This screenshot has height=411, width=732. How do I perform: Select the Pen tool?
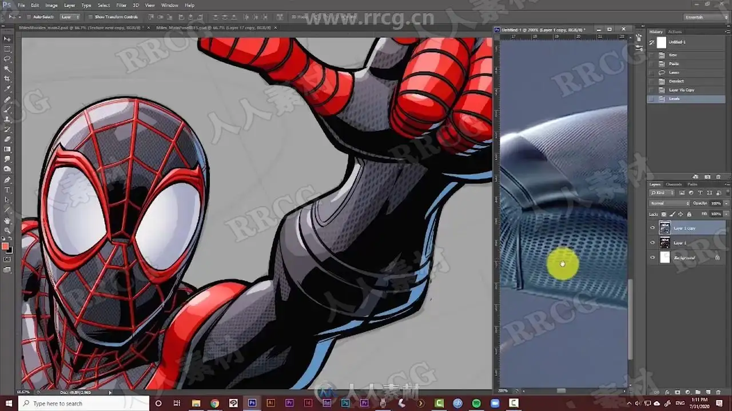[x=7, y=179]
